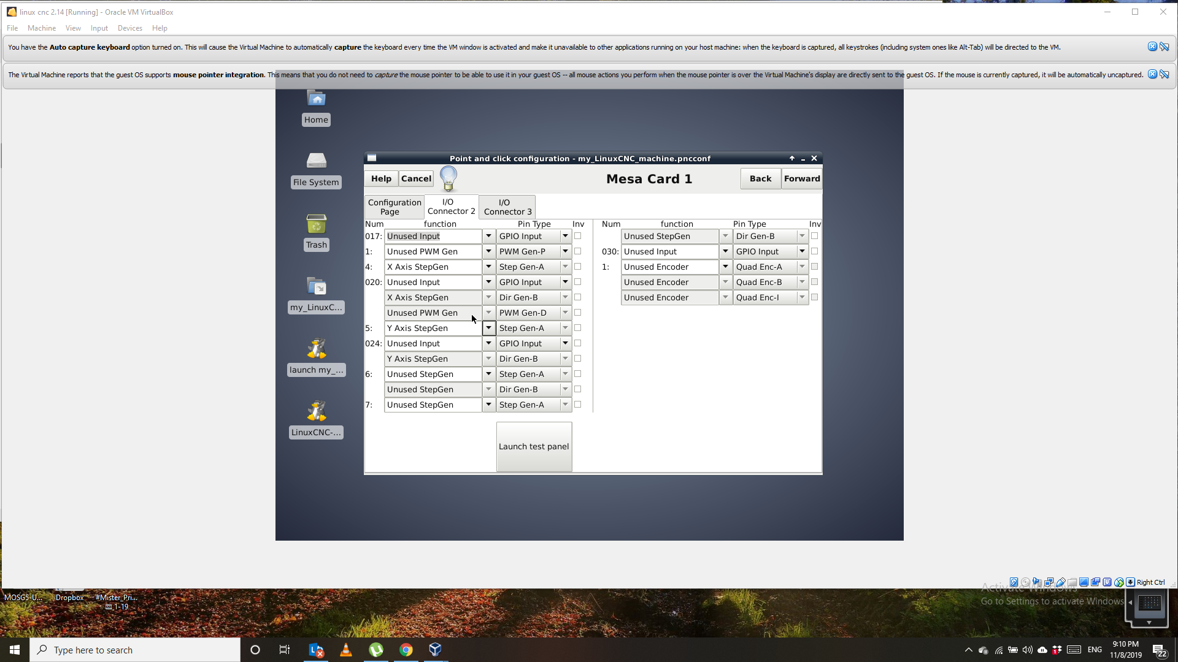Image resolution: width=1178 pixels, height=662 pixels.
Task: Open Cortana circle on the taskbar
Action: tap(255, 650)
